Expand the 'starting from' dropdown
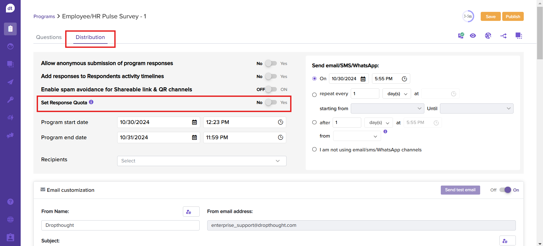Screen dimensions: 543x246 [x=387, y=108]
